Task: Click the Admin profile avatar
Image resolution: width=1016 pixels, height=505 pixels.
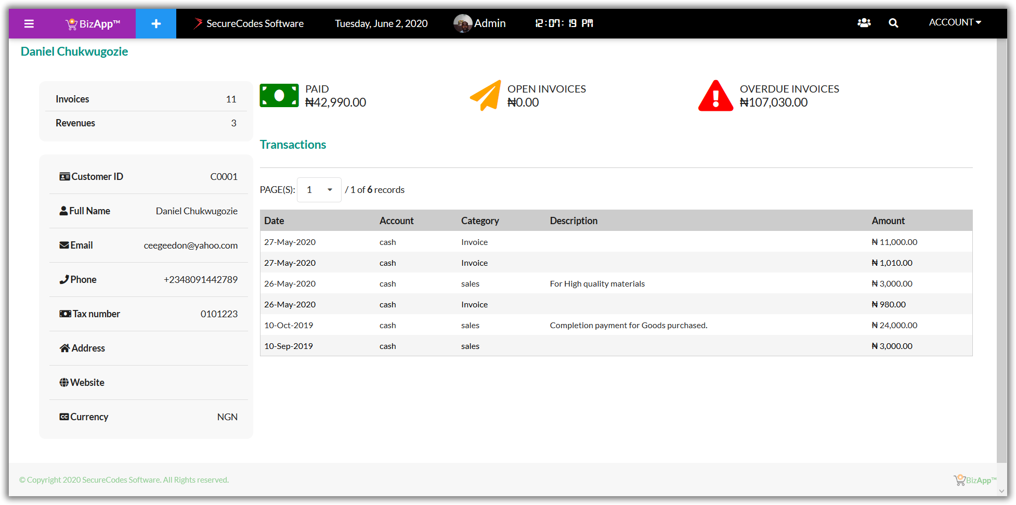Action: click(x=462, y=23)
